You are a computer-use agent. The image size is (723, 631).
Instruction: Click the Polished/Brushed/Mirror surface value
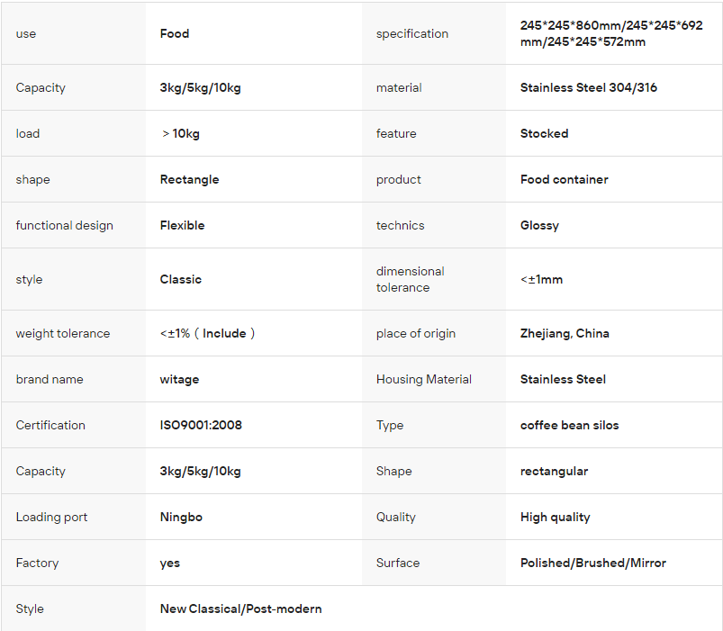(x=593, y=563)
